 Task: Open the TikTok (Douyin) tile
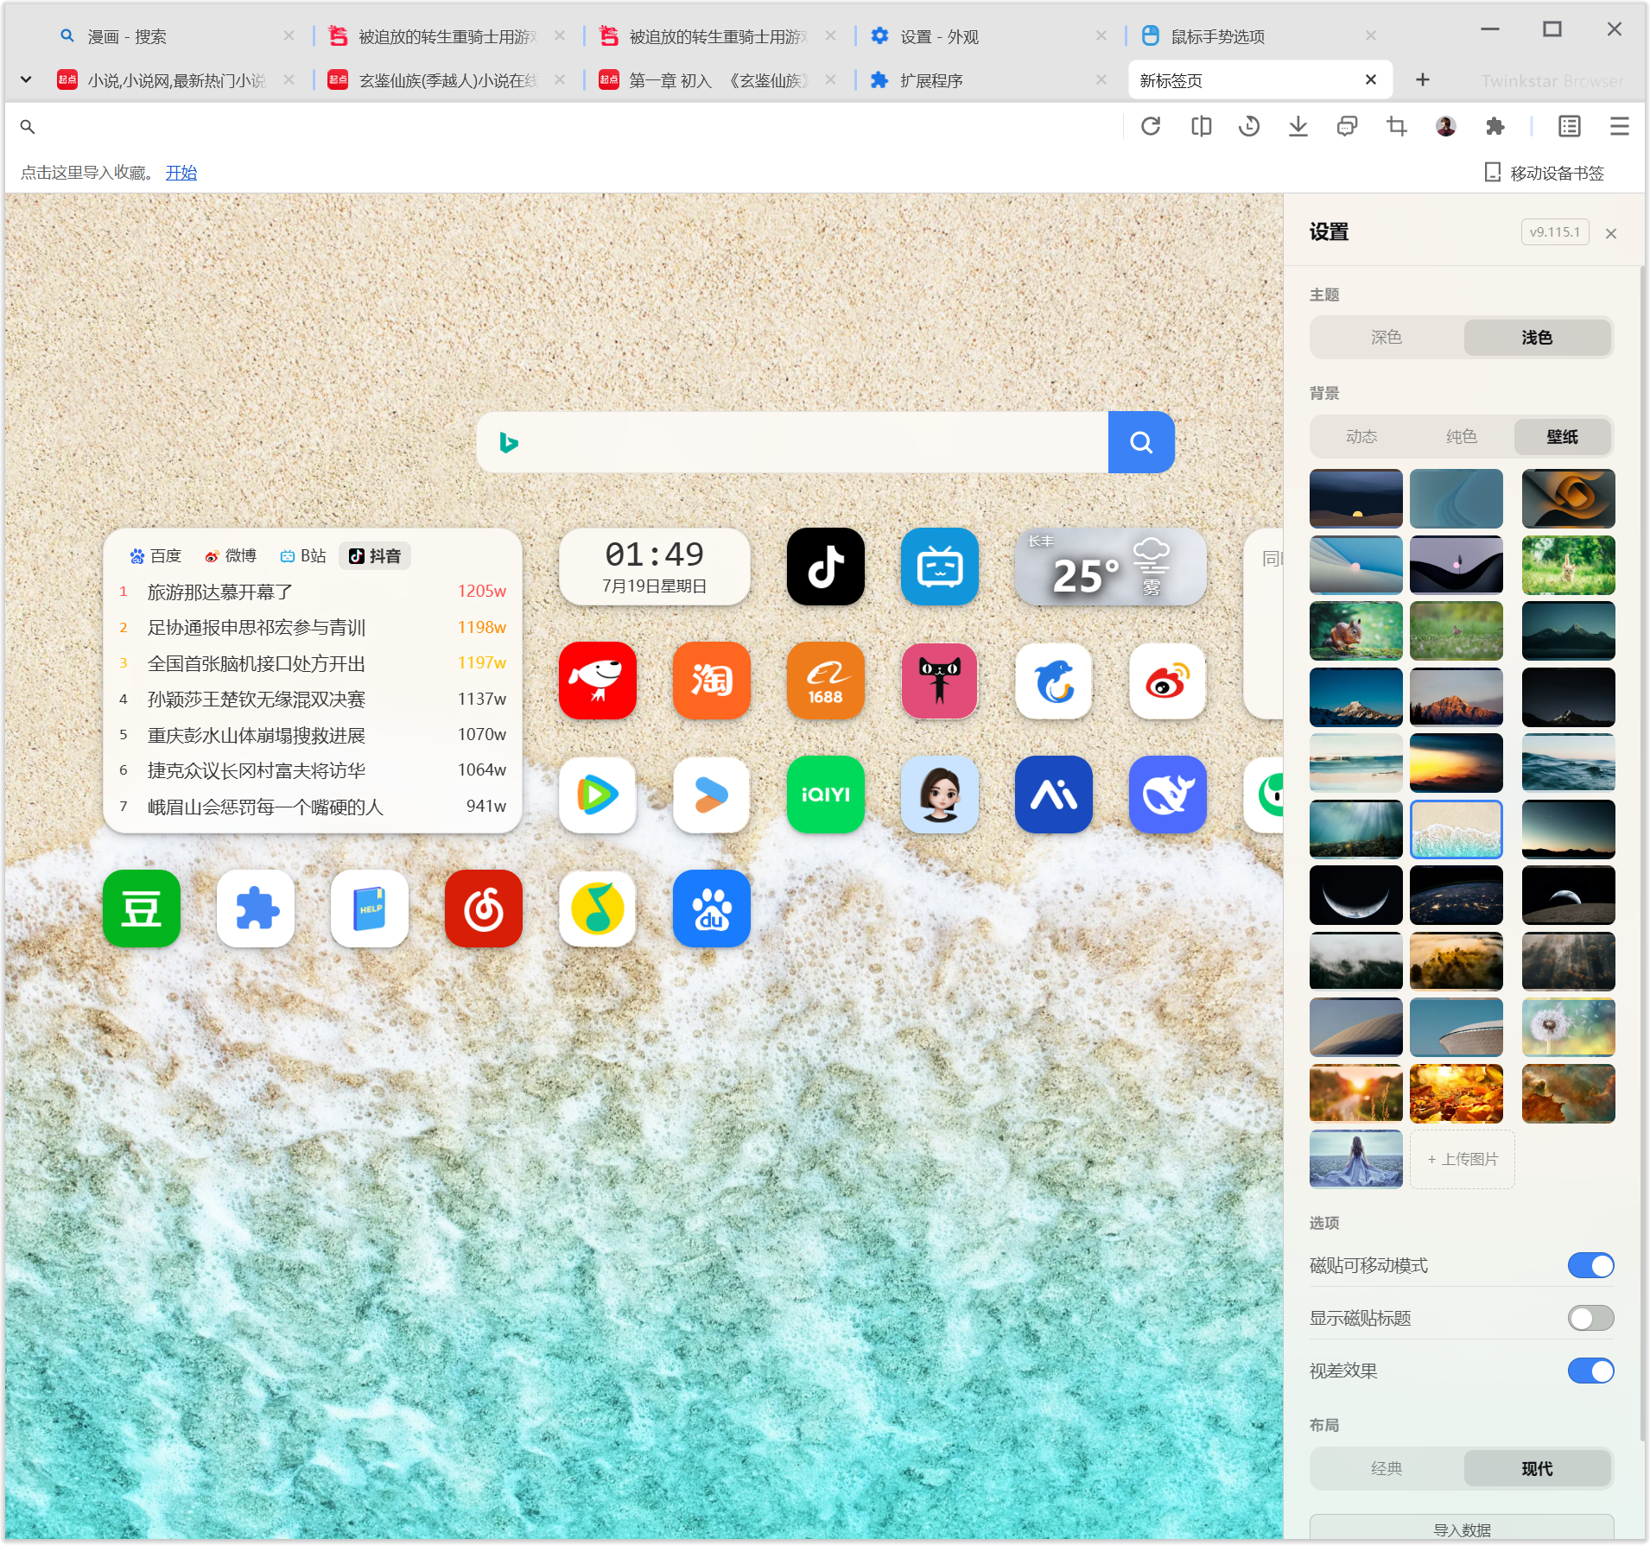coord(825,567)
